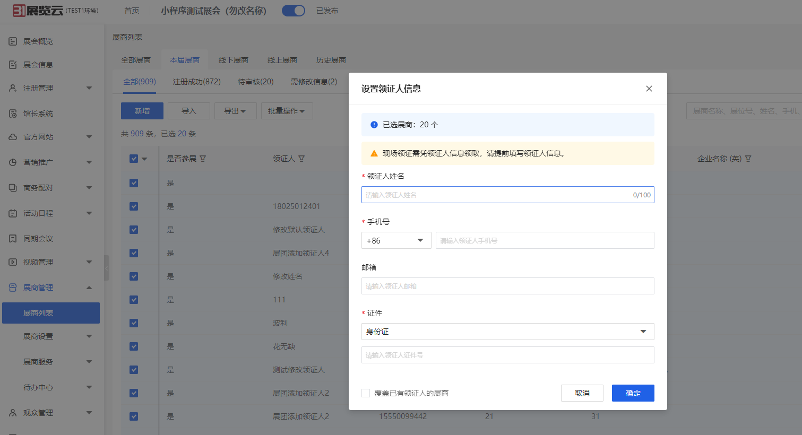Viewport: 802px width, 435px height.
Task: Click the 确定 confirm button
Action: 633,393
